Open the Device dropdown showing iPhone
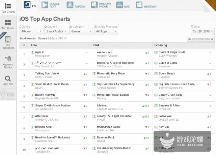The height and width of the screenshot is (155, 216). point(31,31)
